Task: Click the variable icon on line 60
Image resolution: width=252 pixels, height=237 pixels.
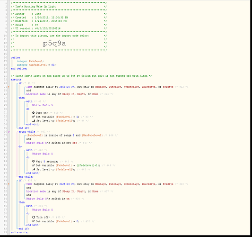Action: pos(33,221)
